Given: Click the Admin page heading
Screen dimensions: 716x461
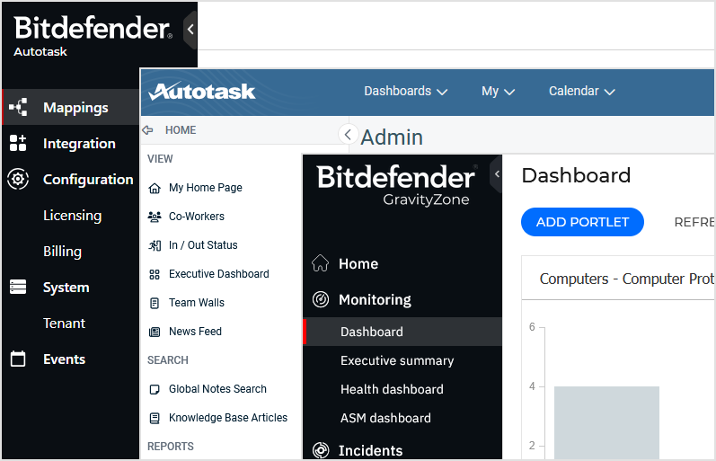Looking at the screenshot, I should click(x=392, y=137).
